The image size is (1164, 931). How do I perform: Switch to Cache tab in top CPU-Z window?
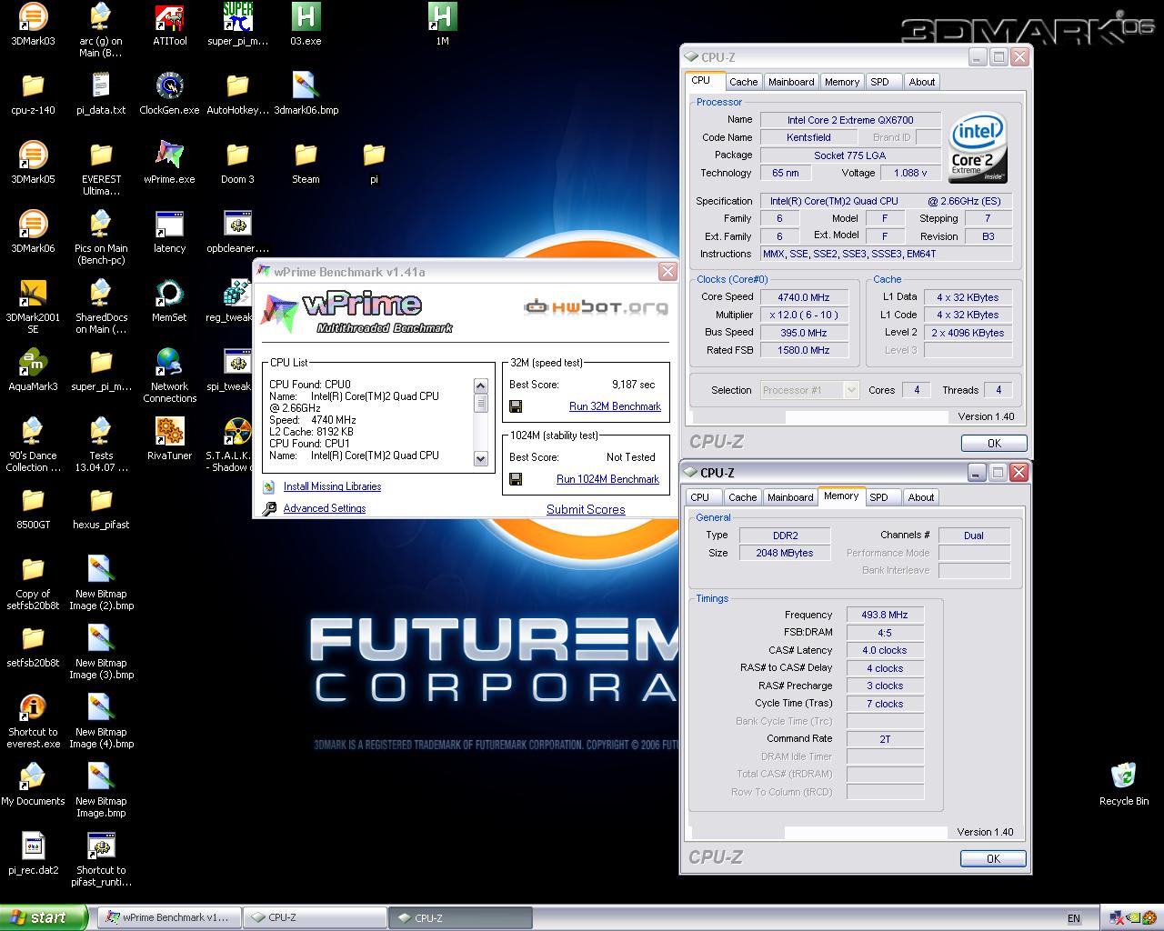tap(743, 82)
